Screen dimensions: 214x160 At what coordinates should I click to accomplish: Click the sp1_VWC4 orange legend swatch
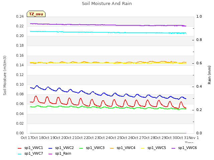(112, 148)
